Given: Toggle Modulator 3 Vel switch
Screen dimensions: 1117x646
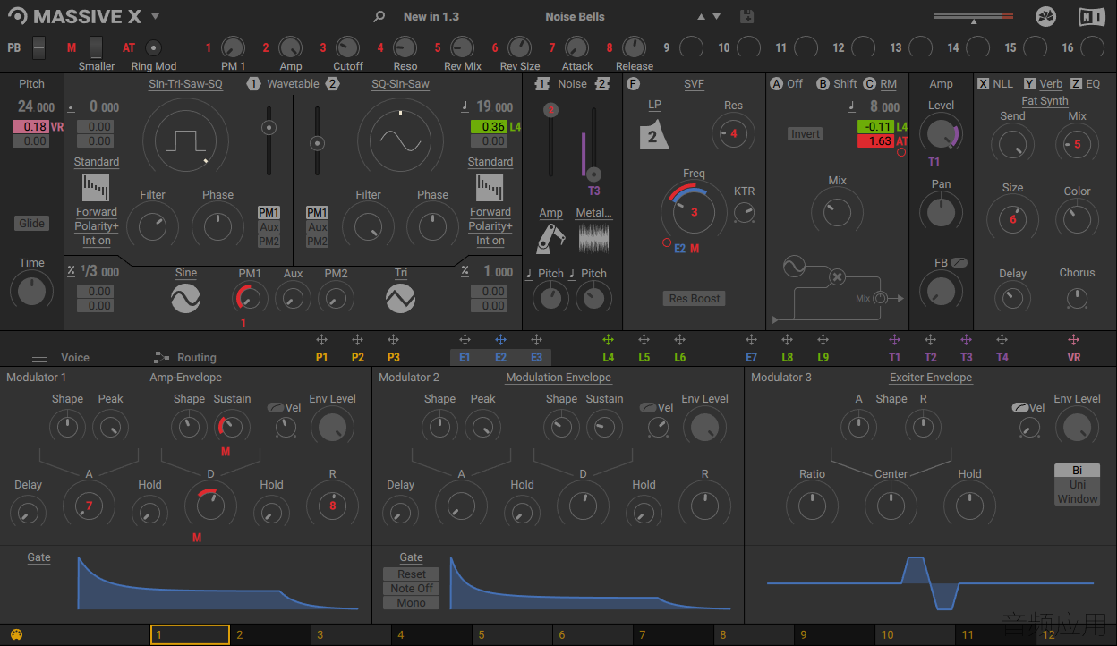Looking at the screenshot, I should pos(1019,407).
